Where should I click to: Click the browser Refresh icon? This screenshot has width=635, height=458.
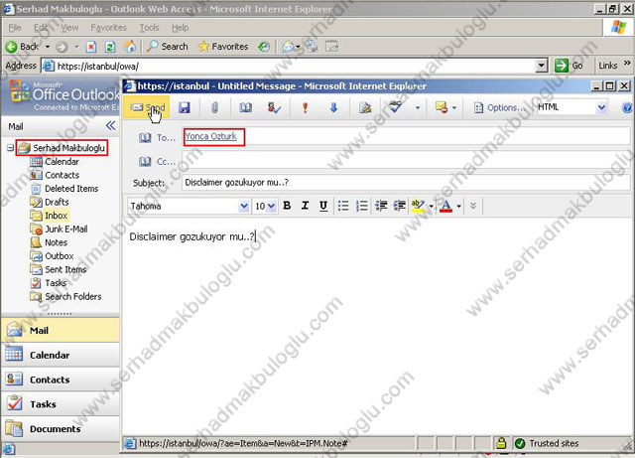point(110,47)
